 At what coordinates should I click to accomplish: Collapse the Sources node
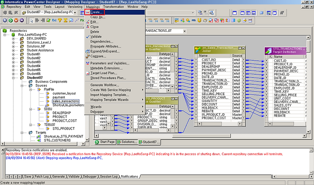click(x=22, y=86)
